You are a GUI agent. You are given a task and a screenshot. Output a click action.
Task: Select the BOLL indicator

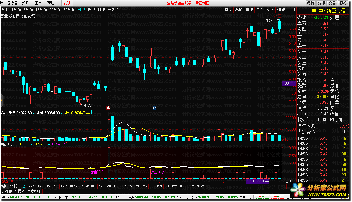click(183, 186)
